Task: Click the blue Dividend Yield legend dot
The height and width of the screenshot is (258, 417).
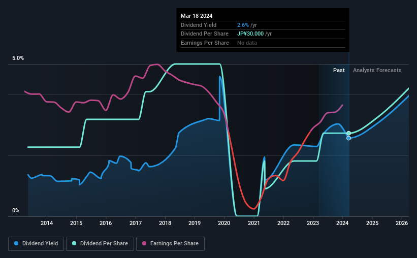Action: tap(16, 243)
